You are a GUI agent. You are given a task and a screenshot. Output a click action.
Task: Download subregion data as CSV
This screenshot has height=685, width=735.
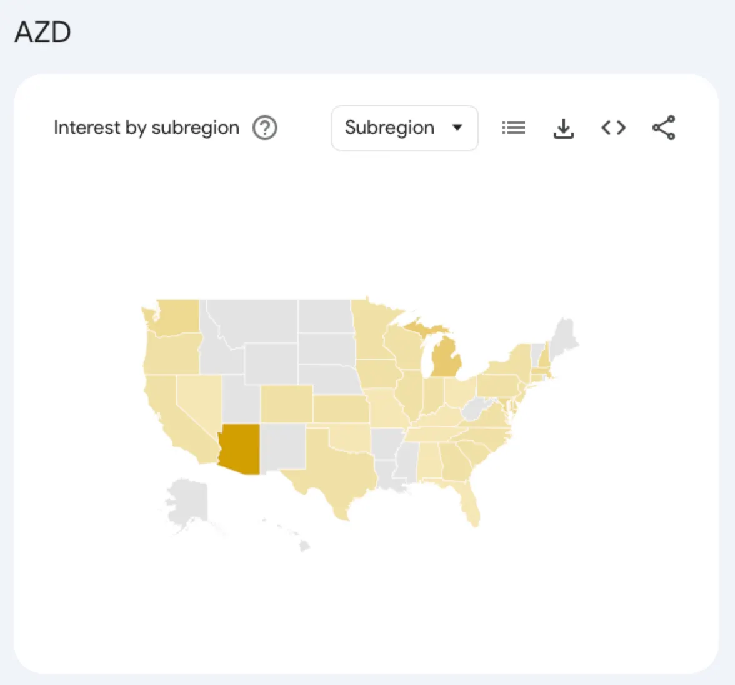coord(564,128)
